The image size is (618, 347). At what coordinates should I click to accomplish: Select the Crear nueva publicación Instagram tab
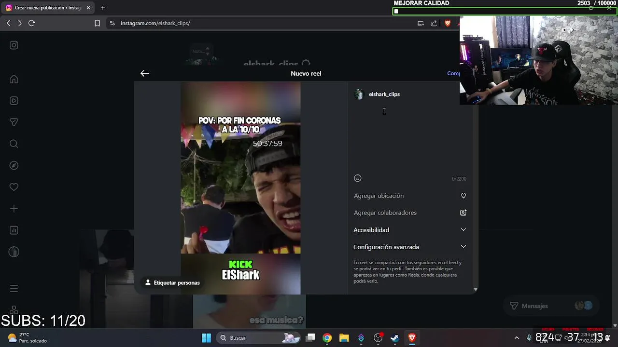(48, 8)
